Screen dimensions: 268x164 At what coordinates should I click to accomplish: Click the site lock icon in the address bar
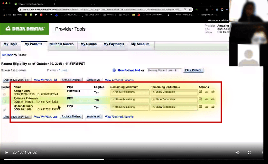click(20, 10)
